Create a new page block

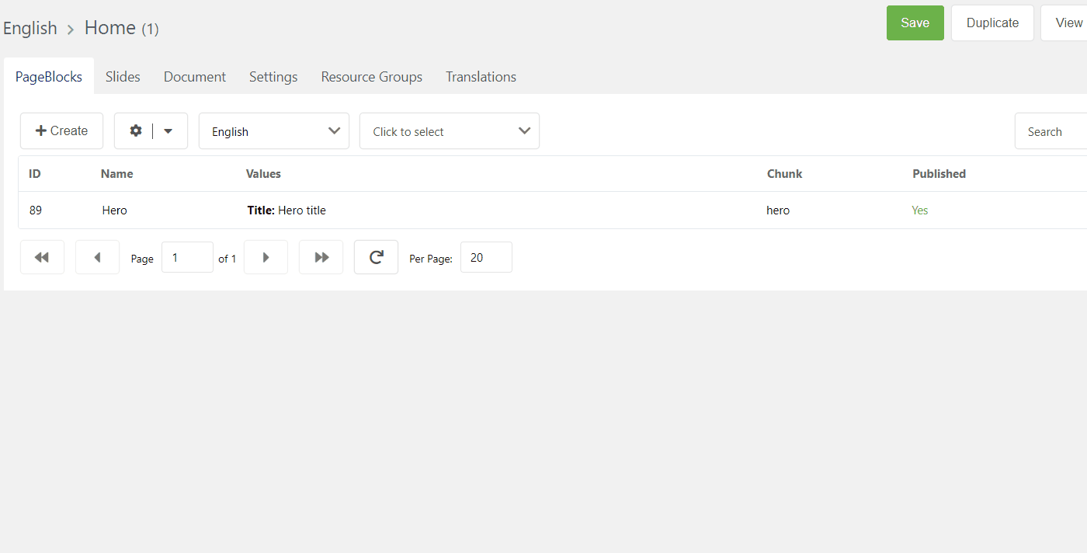(x=61, y=130)
